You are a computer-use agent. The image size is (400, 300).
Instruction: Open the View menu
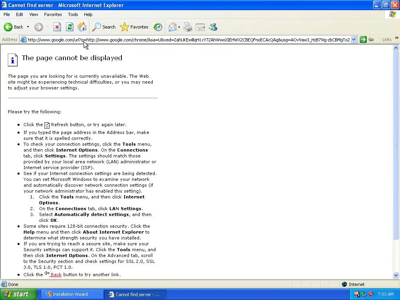(x=34, y=14)
